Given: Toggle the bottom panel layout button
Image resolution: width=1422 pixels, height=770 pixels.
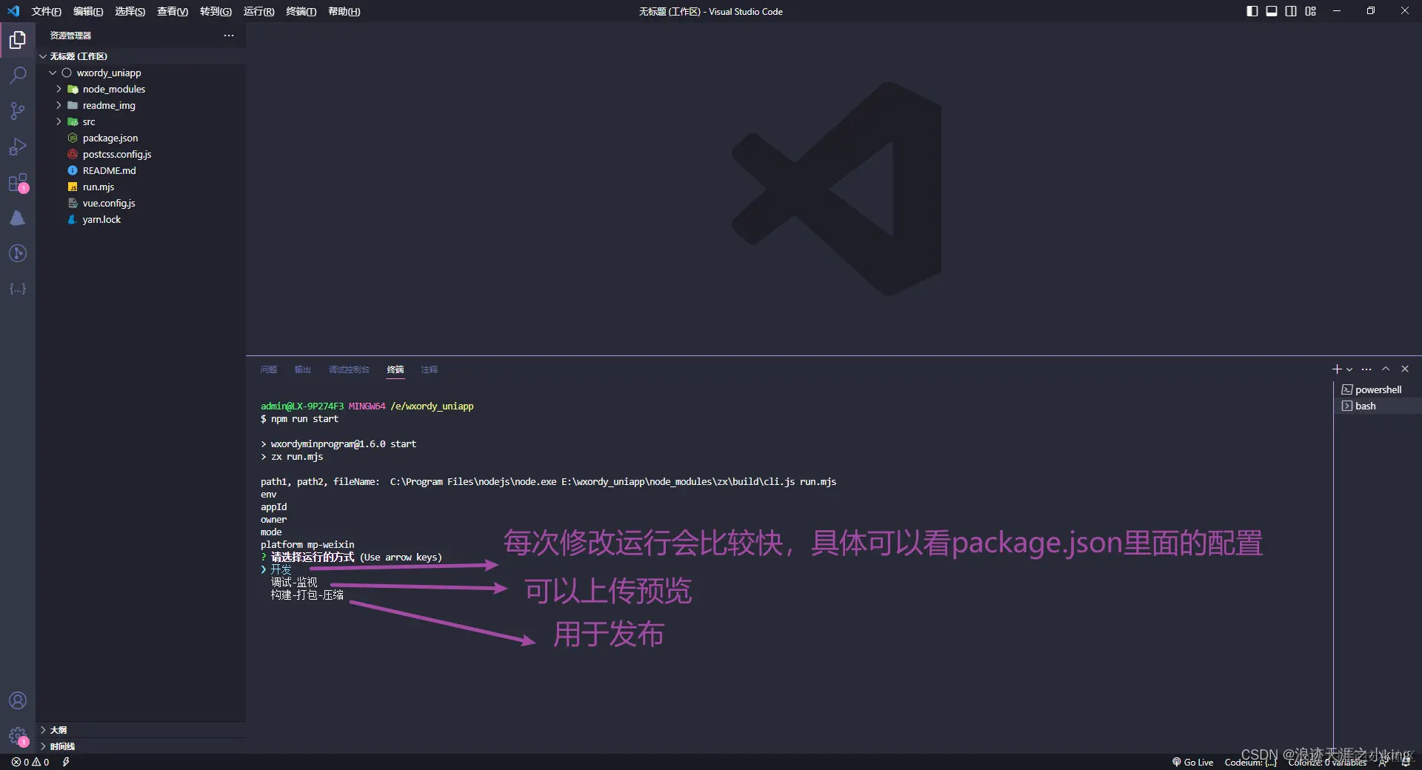Looking at the screenshot, I should tap(1272, 11).
